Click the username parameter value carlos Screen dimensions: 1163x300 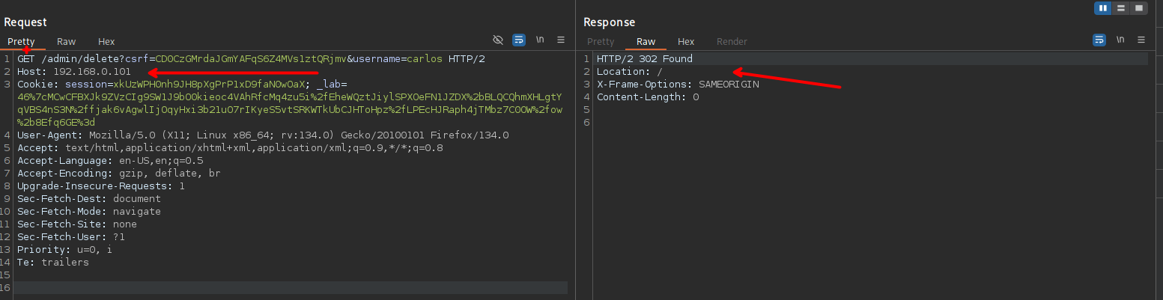424,59
